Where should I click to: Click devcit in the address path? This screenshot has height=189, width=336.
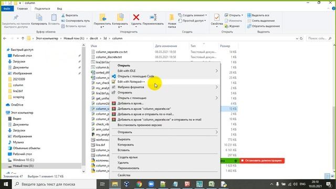[x=94, y=38]
